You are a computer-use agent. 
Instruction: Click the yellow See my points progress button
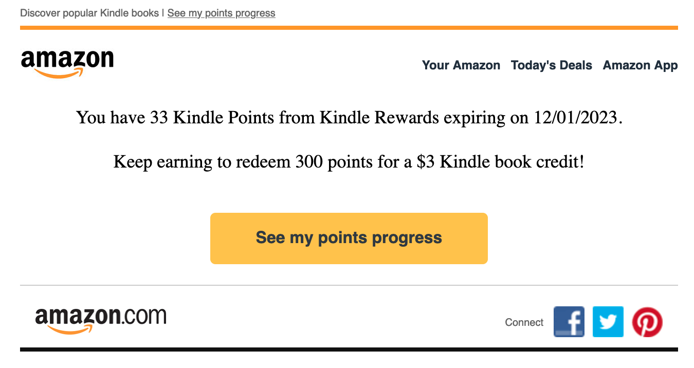pos(349,238)
